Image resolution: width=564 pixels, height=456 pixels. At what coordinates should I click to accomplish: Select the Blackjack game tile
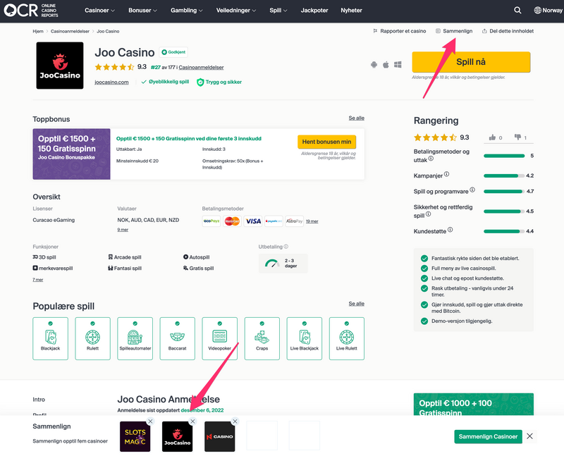tap(50, 338)
